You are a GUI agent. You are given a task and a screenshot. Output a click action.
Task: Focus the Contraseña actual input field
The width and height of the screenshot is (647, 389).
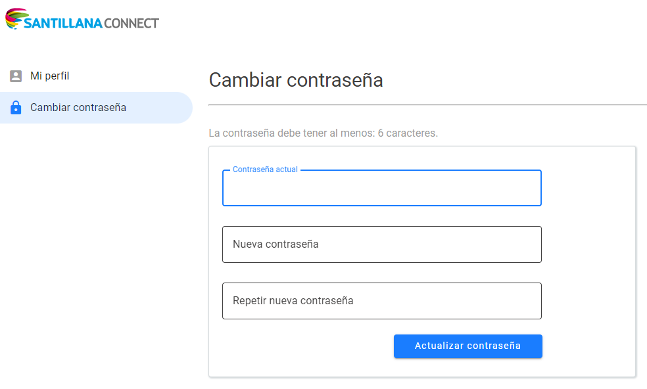381,191
